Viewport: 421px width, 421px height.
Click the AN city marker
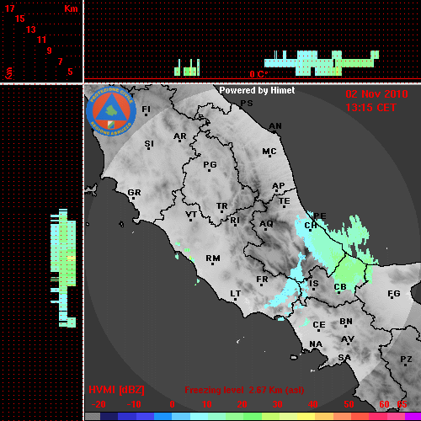[275, 127]
